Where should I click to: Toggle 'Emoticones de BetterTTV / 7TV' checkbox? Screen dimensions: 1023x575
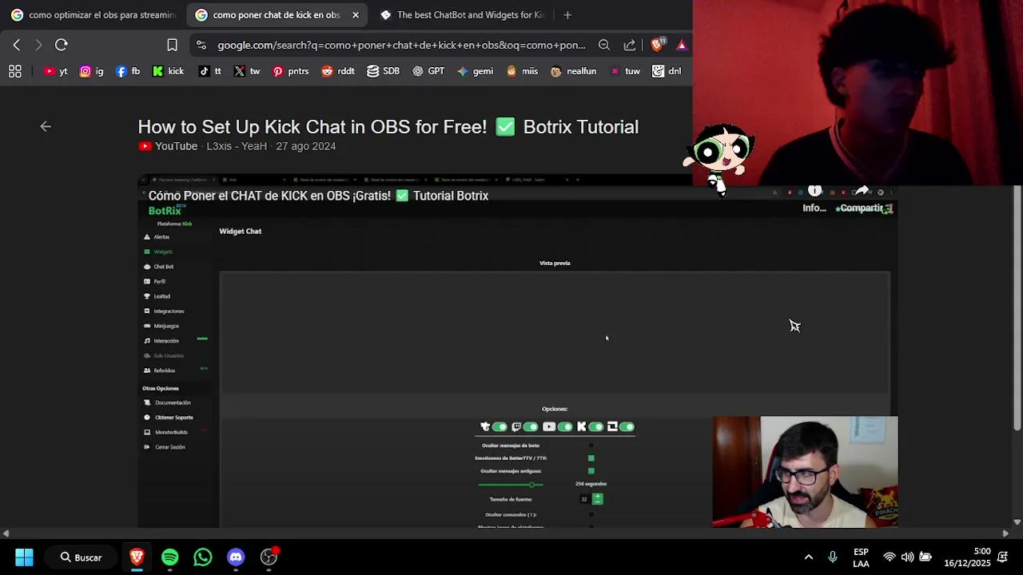[591, 458]
